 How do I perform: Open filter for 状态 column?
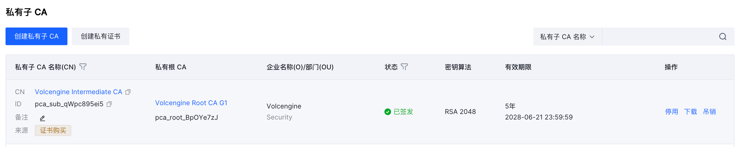point(404,67)
